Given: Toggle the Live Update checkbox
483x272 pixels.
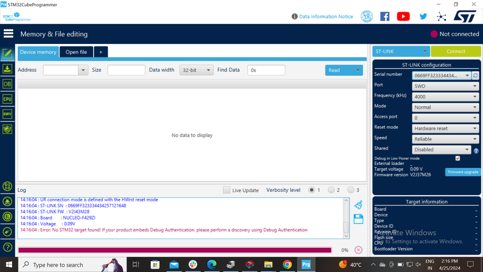Looking at the screenshot, I should [226, 190].
